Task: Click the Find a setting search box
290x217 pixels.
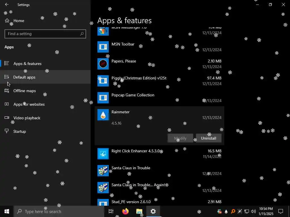Action: (x=45, y=34)
